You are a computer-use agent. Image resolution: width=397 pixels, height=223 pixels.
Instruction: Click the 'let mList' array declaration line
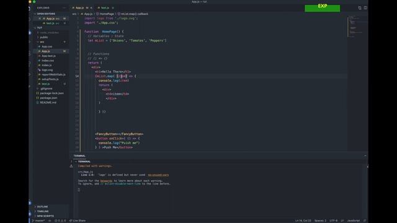click(x=127, y=40)
